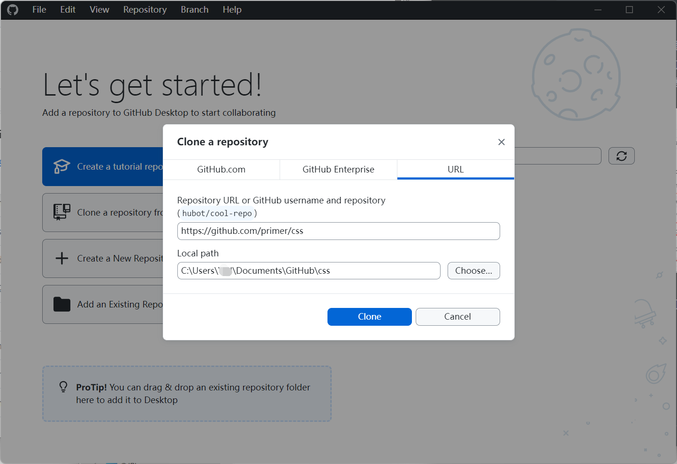Maximize the GitHub Desktop window
This screenshot has height=464, width=677.
click(630, 10)
